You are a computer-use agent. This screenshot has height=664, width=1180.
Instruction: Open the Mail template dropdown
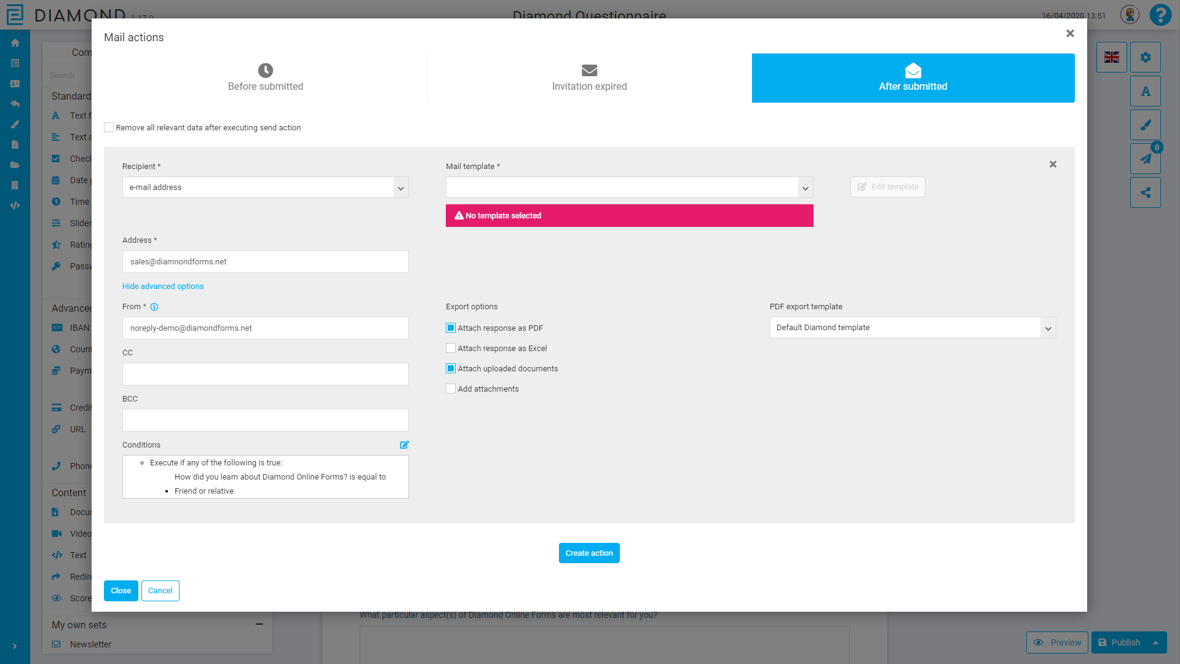point(805,188)
